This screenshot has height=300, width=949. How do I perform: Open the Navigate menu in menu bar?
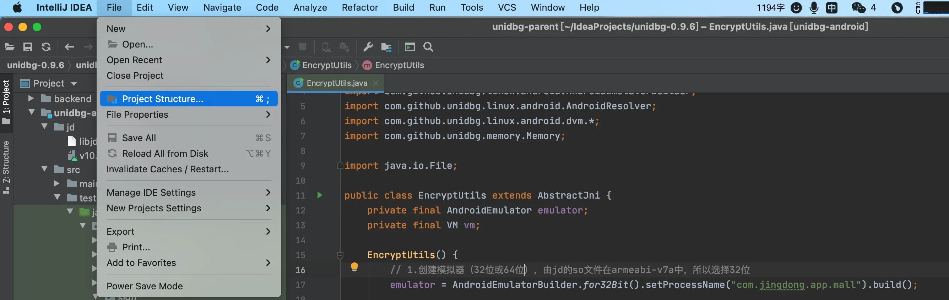coord(222,7)
